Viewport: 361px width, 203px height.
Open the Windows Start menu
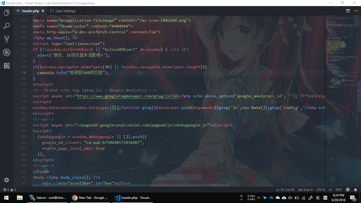pos(6,197)
